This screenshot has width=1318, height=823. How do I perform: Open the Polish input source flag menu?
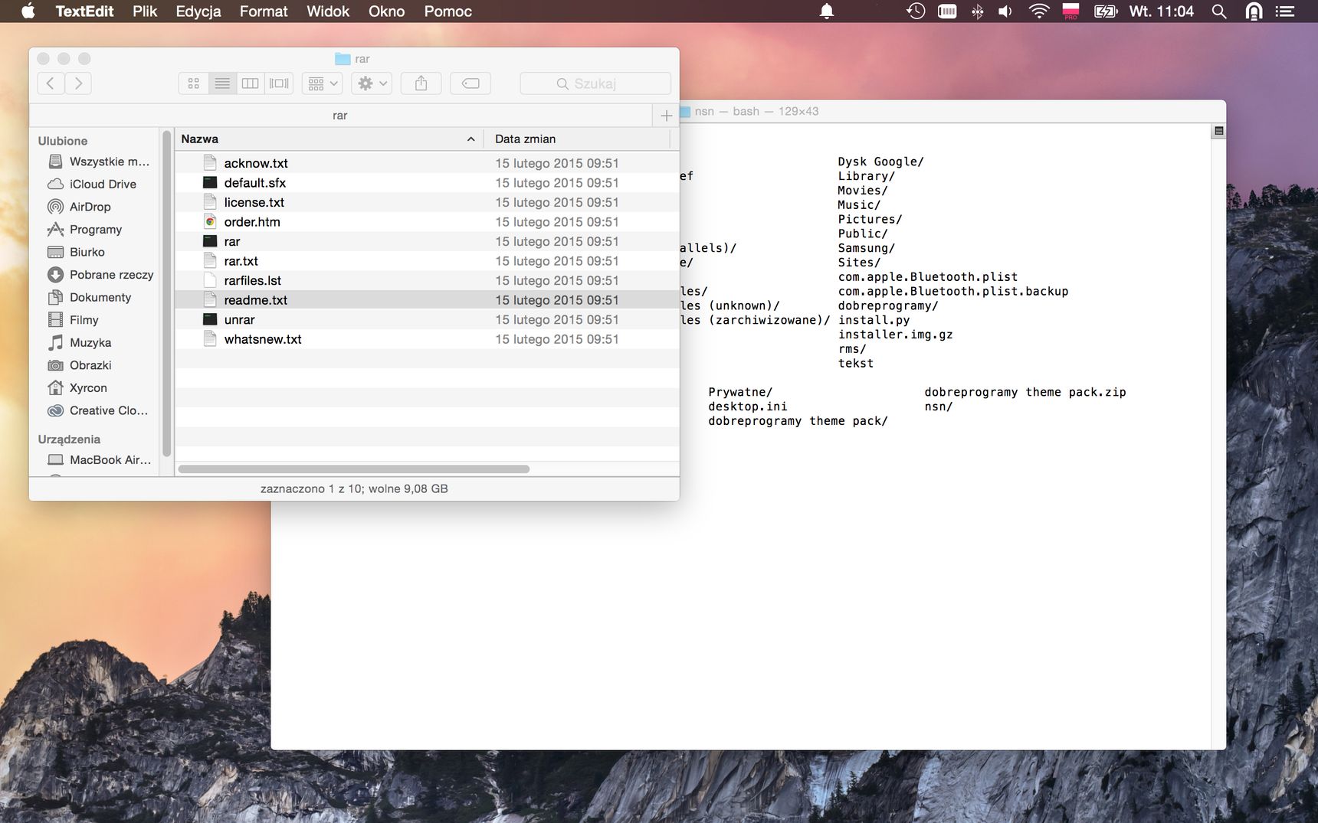[1071, 11]
